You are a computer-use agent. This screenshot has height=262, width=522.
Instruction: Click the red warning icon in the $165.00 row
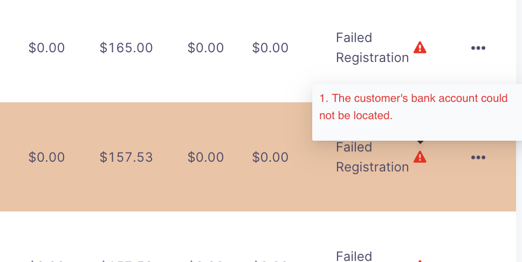click(420, 47)
